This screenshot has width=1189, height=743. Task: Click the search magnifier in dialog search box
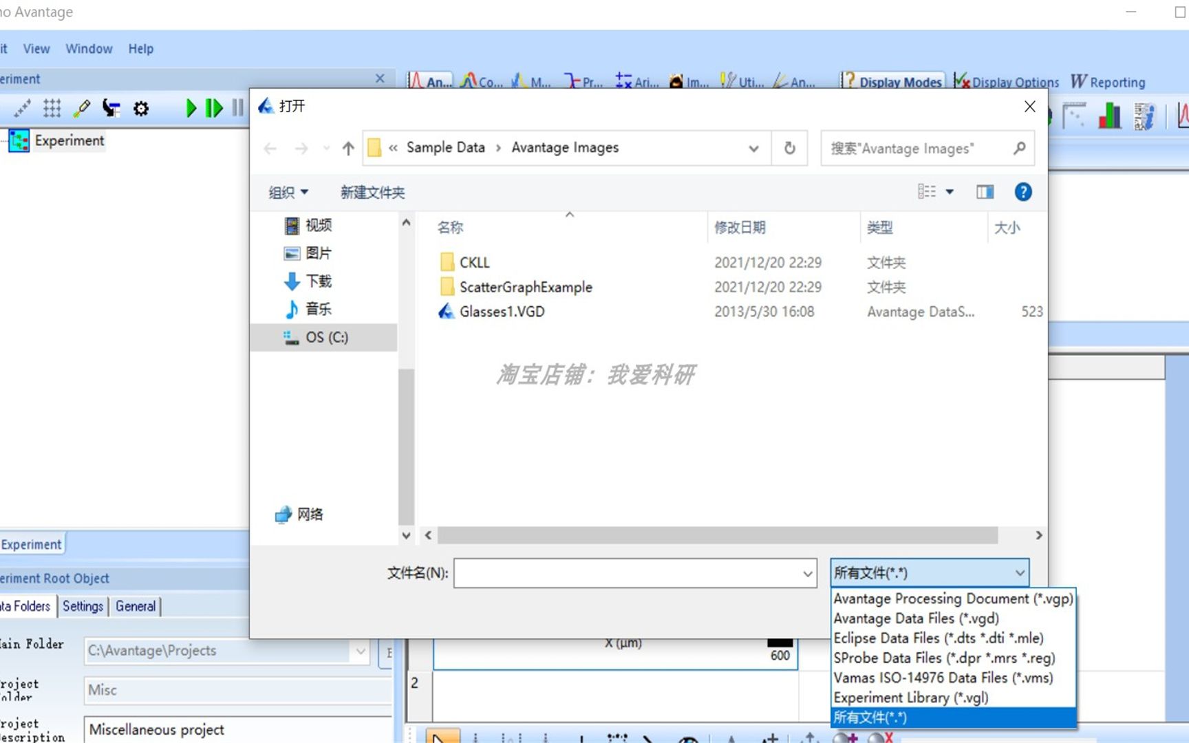point(1019,148)
